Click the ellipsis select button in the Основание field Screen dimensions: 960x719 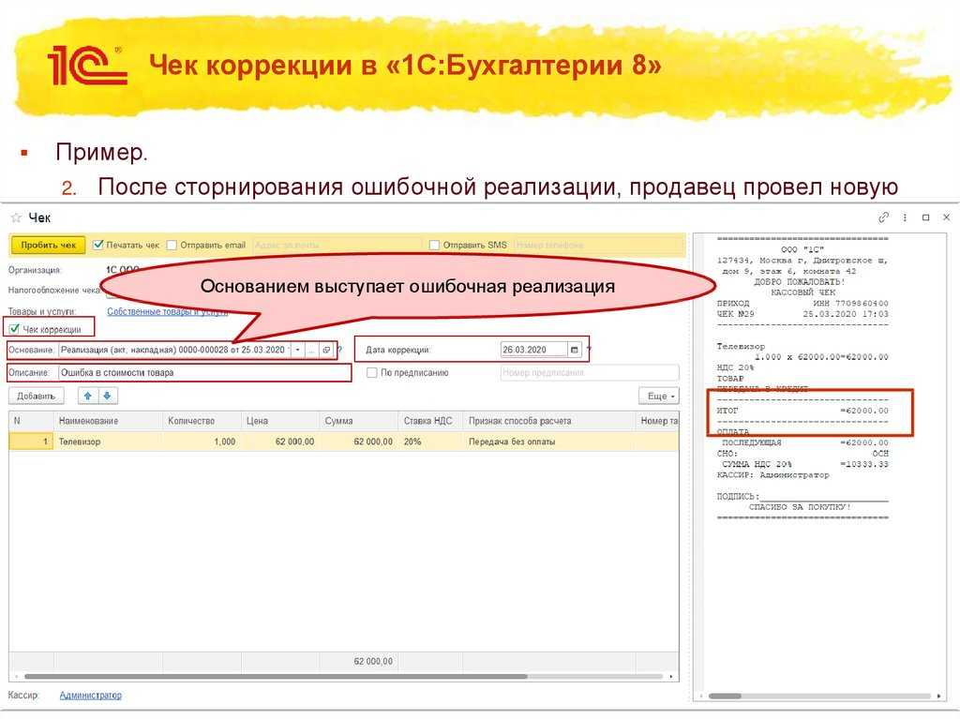(312, 350)
